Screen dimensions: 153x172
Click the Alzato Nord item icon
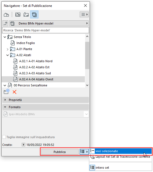(x=15, y=61)
